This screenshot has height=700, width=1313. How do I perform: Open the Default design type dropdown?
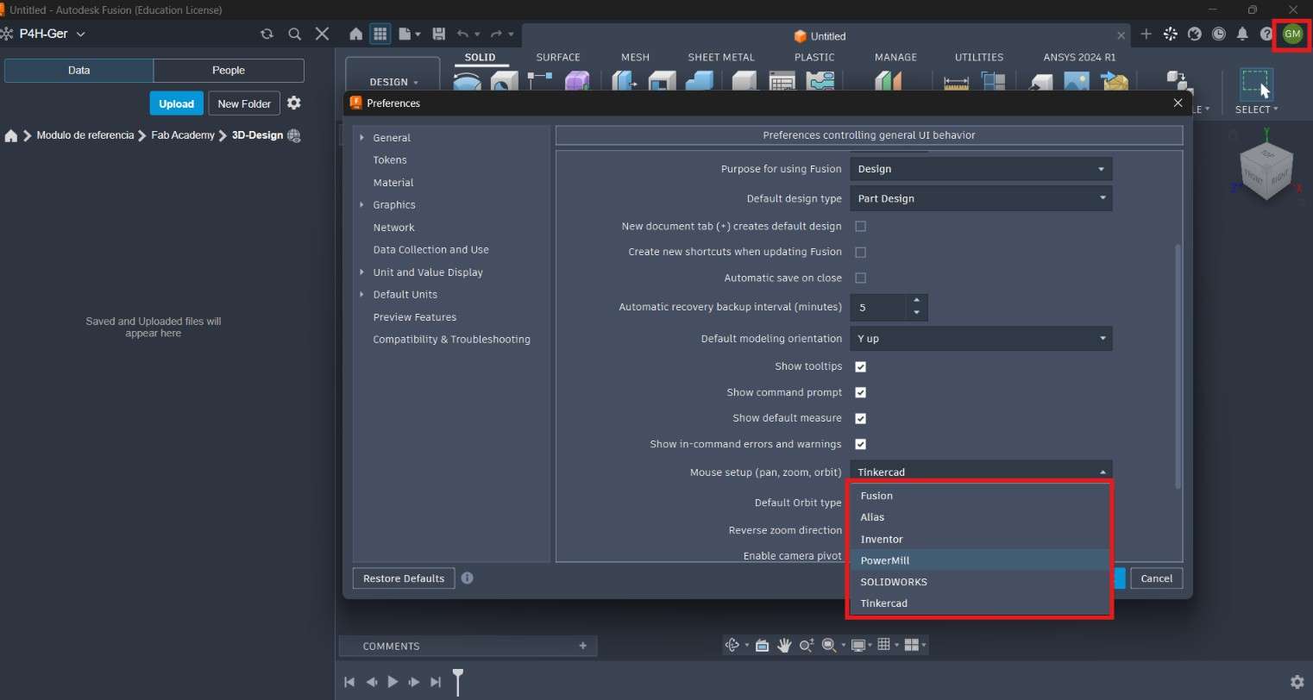[x=981, y=198]
